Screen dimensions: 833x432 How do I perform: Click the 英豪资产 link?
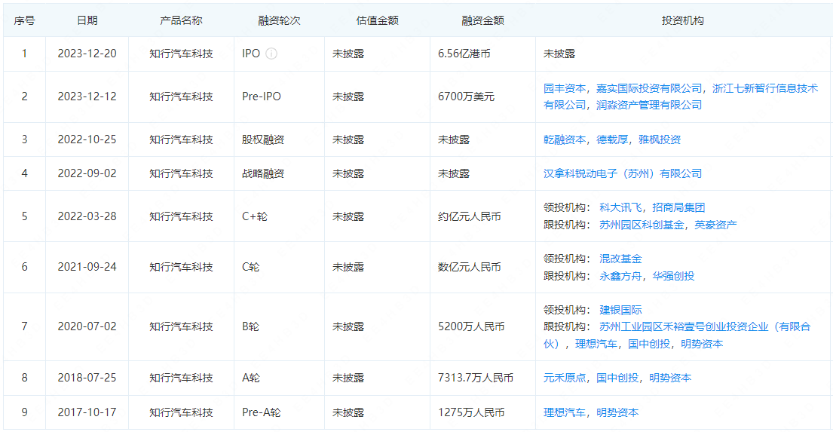point(715,225)
